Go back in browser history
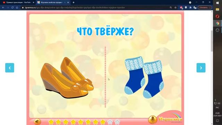The height and width of the screenshot is (125, 222). (x=3, y=8)
